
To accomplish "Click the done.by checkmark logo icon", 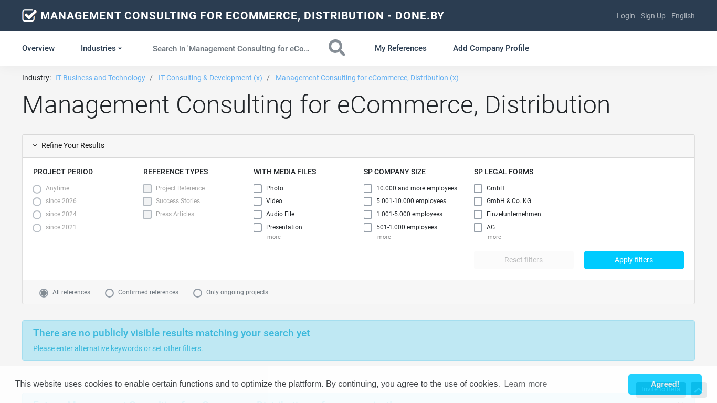I will [x=29, y=16].
